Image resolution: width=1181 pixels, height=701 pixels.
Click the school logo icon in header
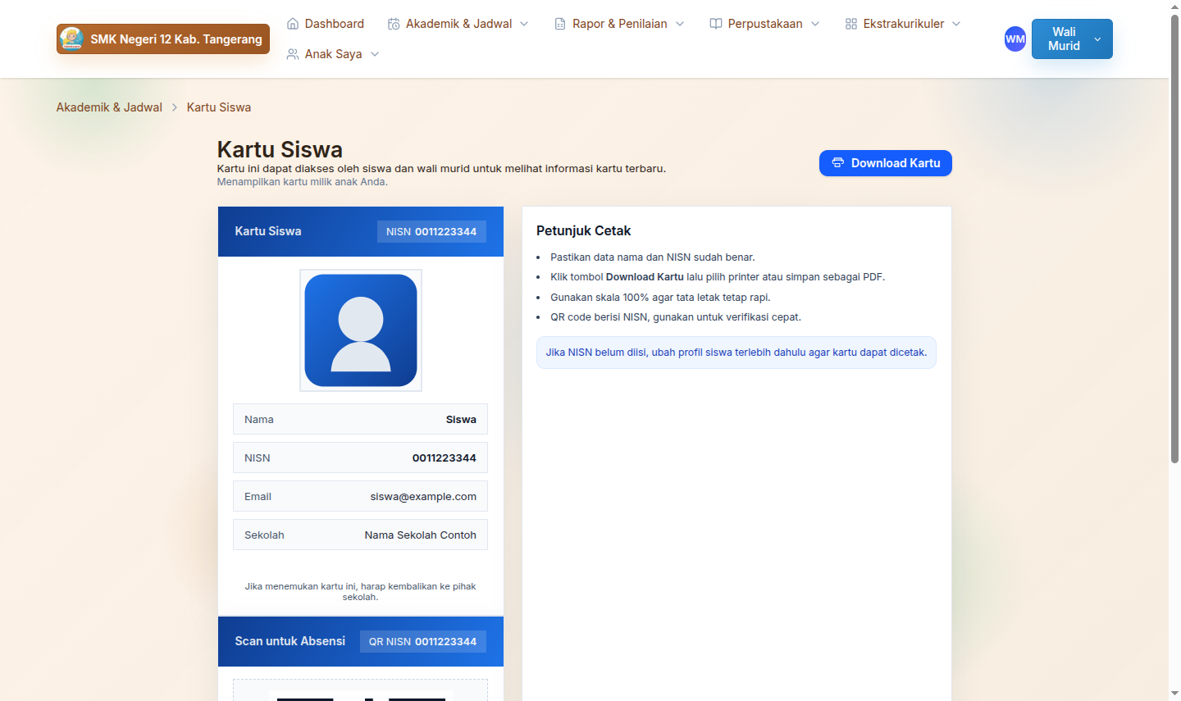pos(72,39)
